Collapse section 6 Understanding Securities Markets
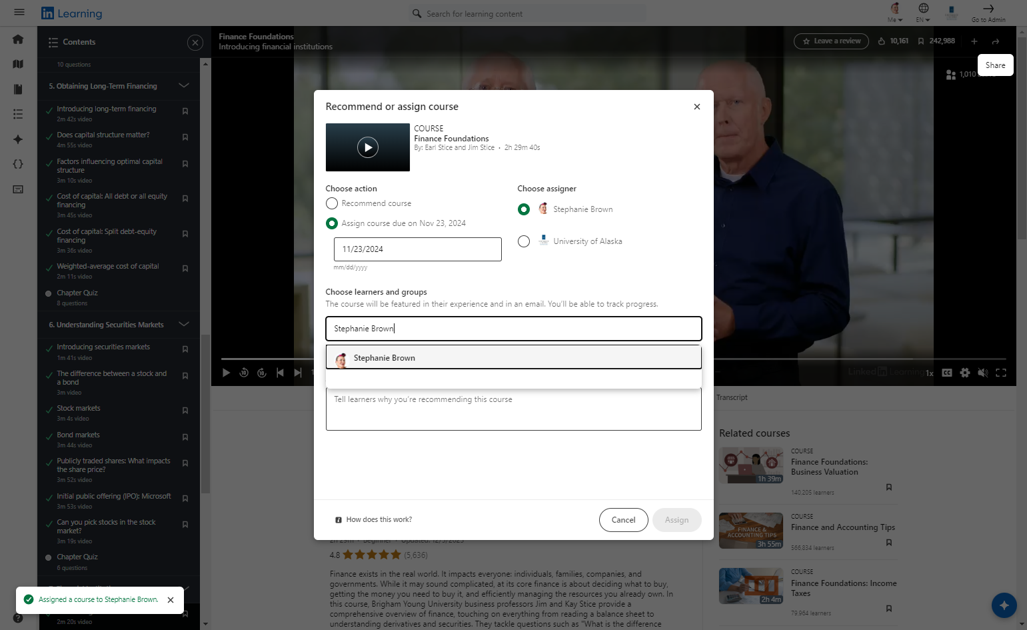Viewport: 1027px width, 630px height. pyautogui.click(x=184, y=325)
